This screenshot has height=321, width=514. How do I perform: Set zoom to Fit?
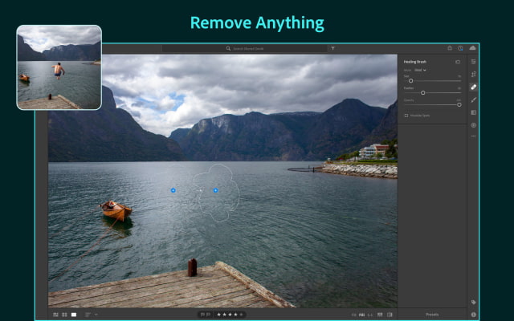point(353,315)
